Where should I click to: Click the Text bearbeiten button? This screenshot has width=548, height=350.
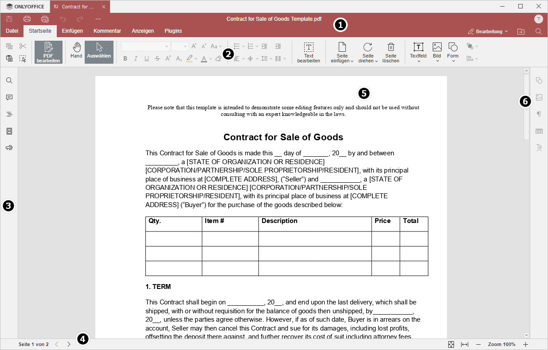pos(309,53)
